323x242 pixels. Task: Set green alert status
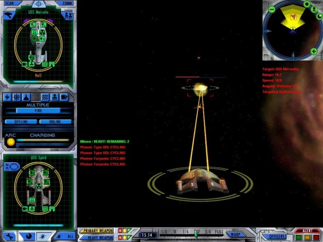[x=298, y=238]
